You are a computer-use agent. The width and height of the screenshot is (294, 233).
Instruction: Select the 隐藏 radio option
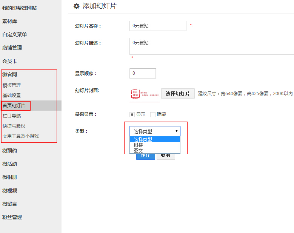[x=153, y=114]
